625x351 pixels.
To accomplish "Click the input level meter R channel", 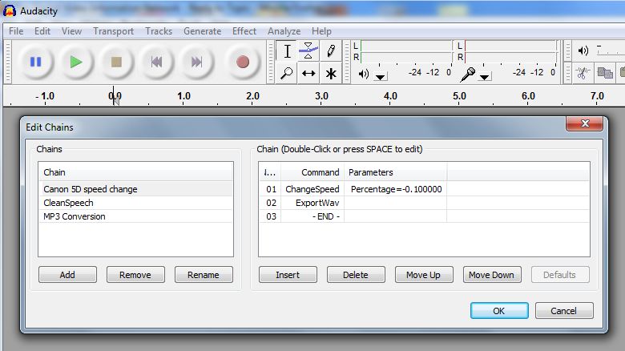I will pyautogui.click(x=511, y=58).
